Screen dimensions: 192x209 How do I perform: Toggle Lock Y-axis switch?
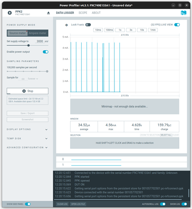(88, 25)
